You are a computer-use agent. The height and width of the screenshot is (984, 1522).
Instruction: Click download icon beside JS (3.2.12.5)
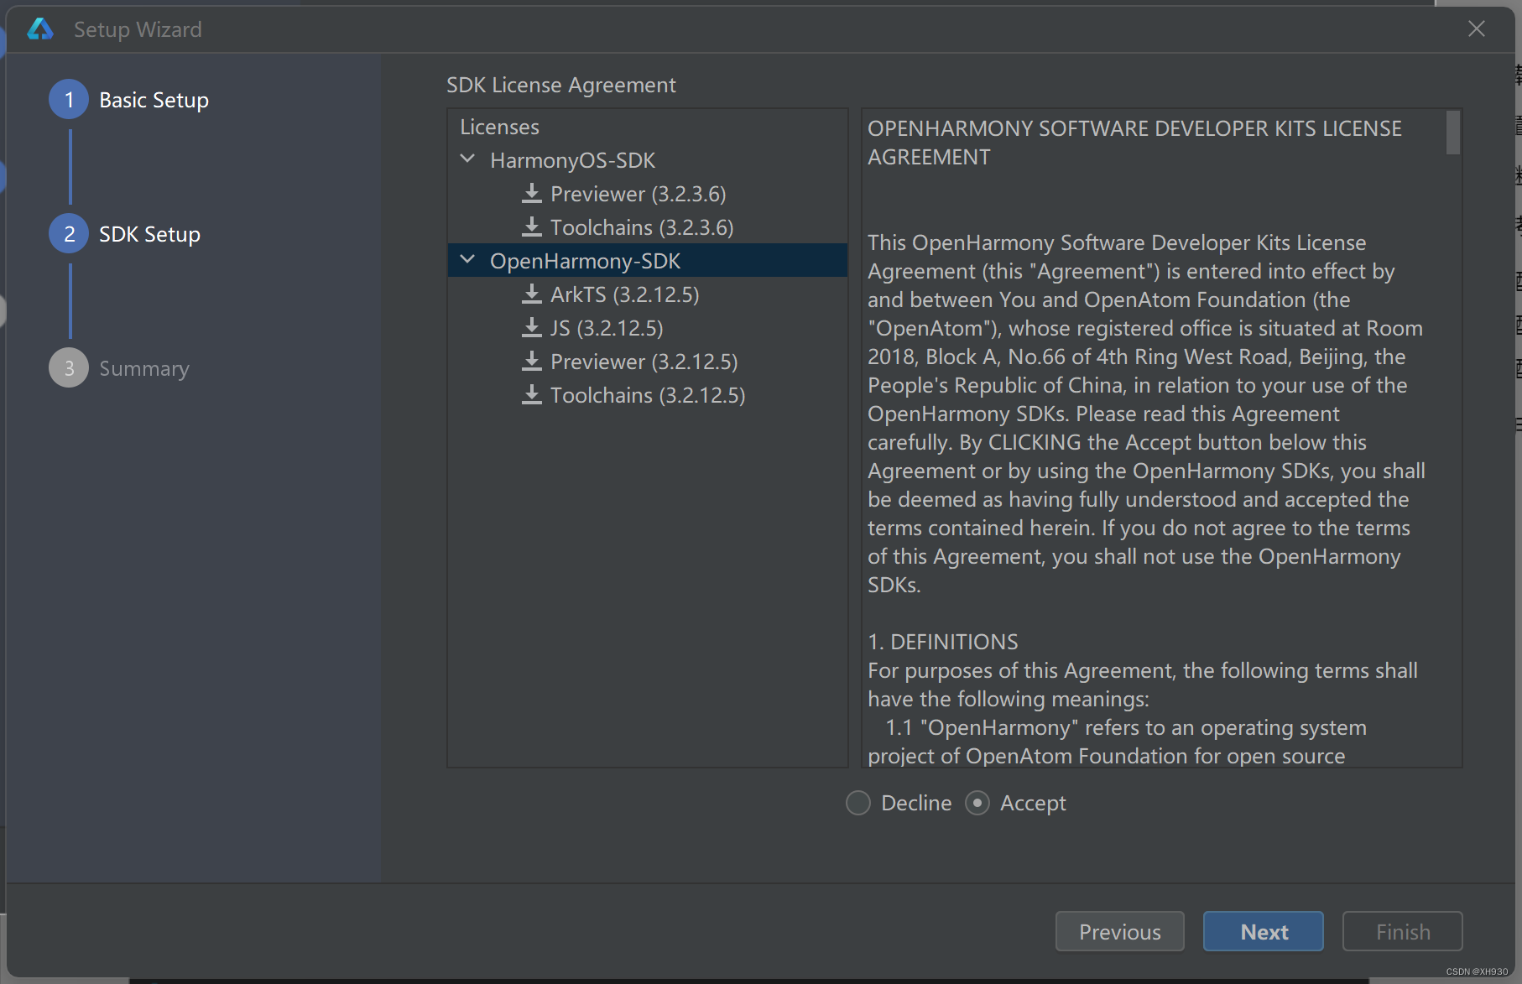[x=531, y=328]
